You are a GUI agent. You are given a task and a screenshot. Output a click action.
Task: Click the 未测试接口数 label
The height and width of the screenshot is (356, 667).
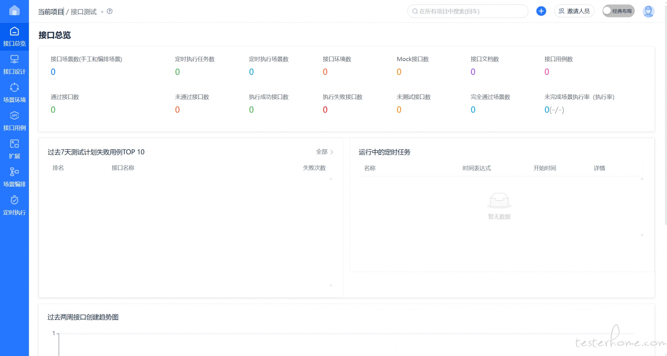tap(414, 97)
